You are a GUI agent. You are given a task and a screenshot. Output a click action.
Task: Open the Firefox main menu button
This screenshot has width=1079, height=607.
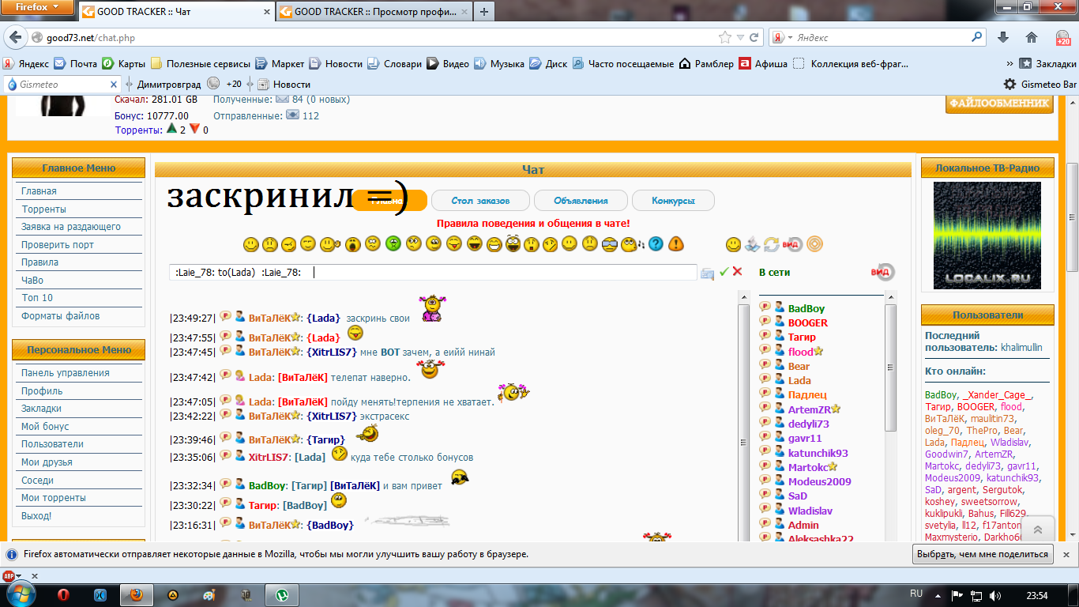tap(38, 8)
